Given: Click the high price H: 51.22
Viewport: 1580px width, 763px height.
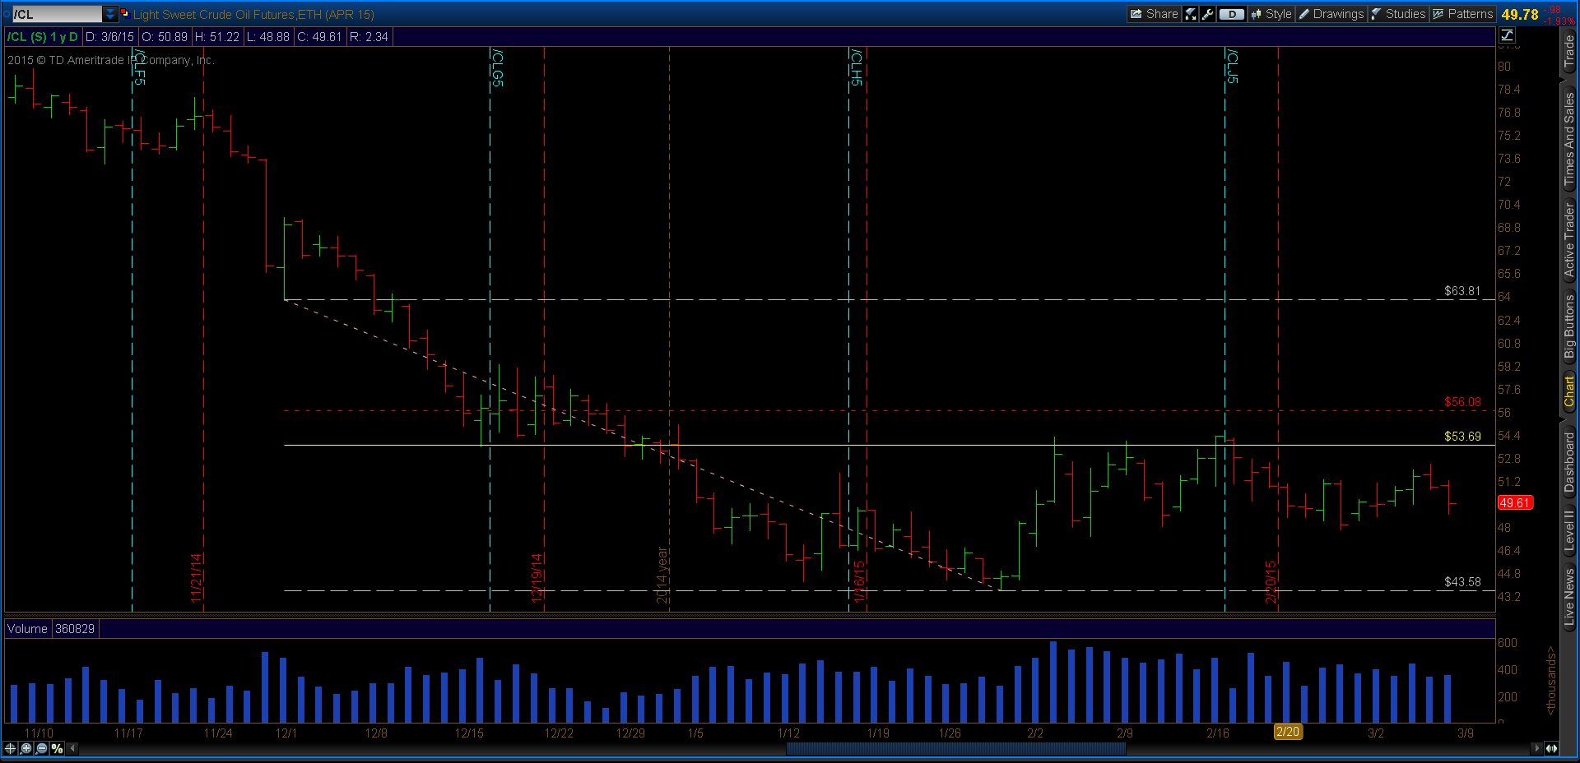Looking at the screenshot, I should click(217, 37).
